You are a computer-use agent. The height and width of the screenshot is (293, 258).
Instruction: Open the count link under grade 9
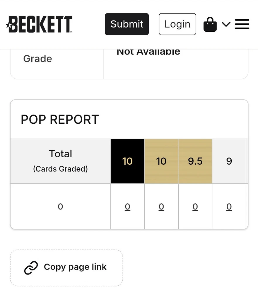pyautogui.click(x=229, y=207)
